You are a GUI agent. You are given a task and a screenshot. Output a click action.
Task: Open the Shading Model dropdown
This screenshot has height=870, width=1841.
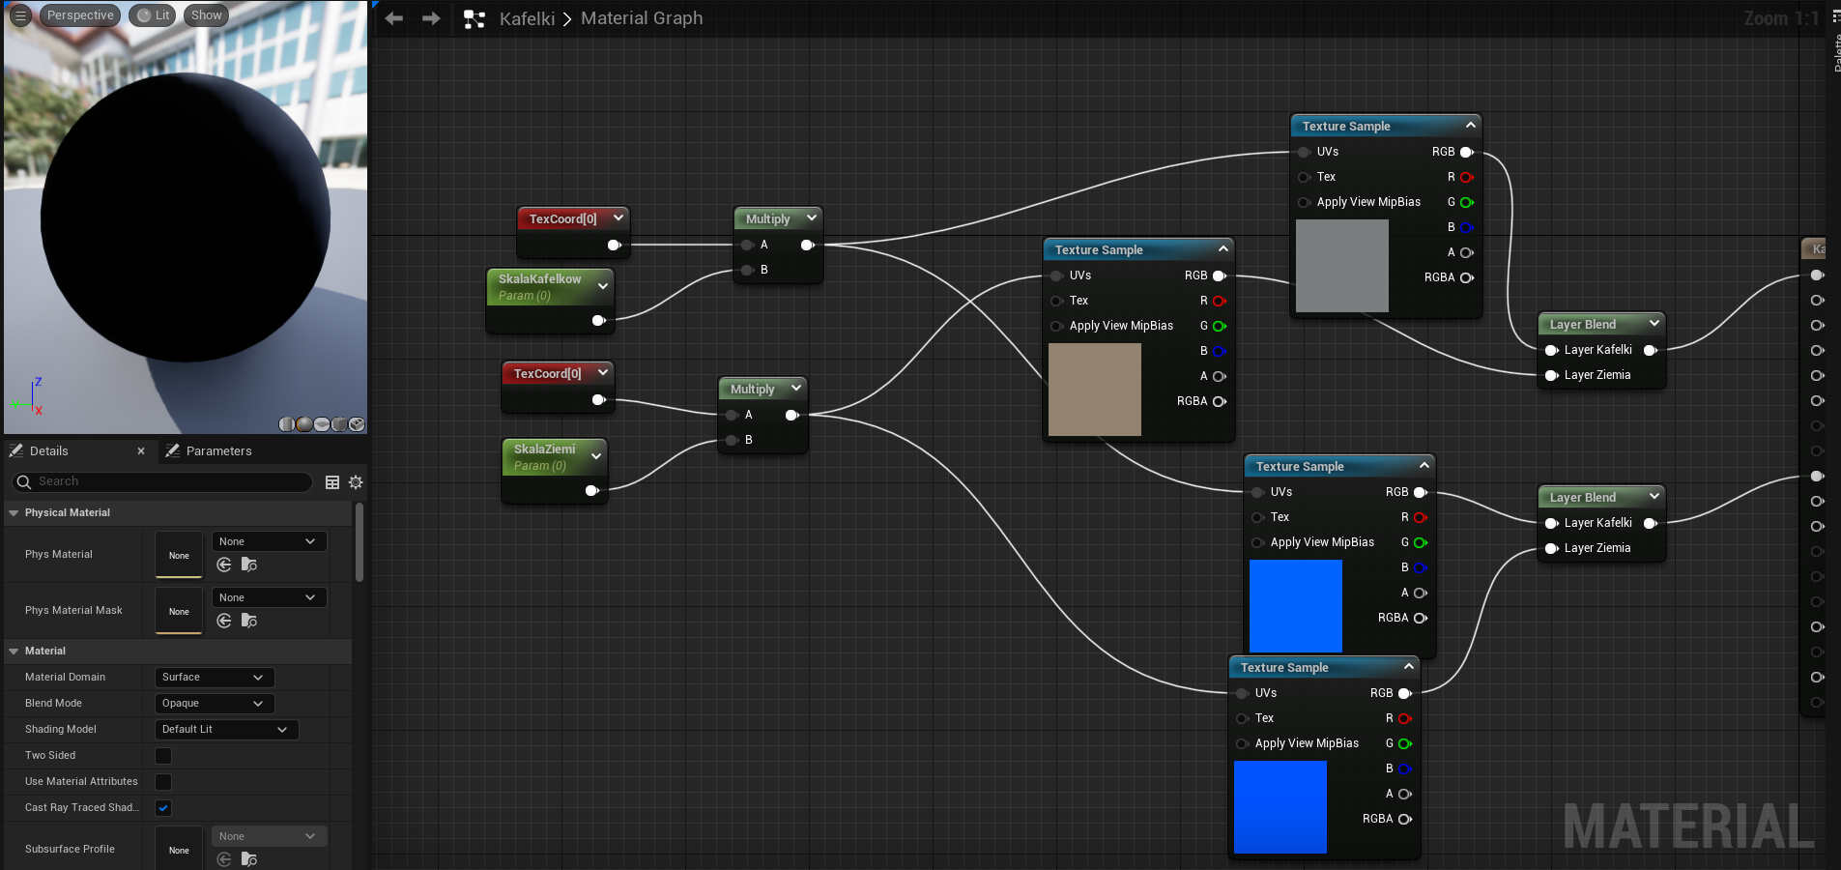(x=225, y=730)
